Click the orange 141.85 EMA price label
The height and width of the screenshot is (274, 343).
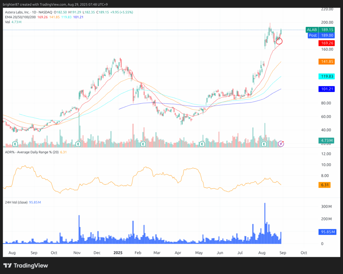pos(326,62)
